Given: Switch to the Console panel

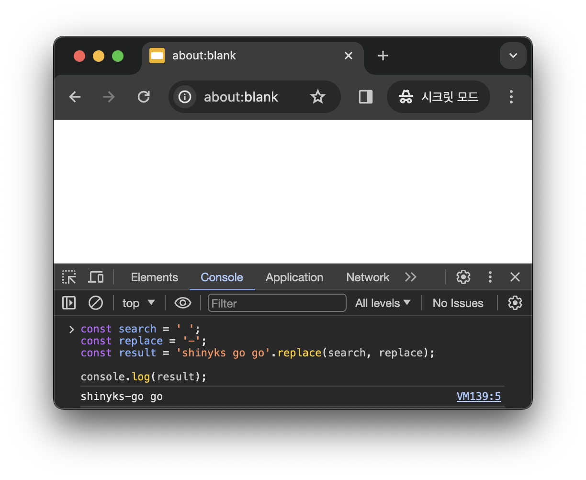Looking at the screenshot, I should coord(222,277).
